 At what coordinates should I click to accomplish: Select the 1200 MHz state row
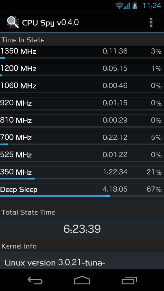pyautogui.click(x=82, y=69)
